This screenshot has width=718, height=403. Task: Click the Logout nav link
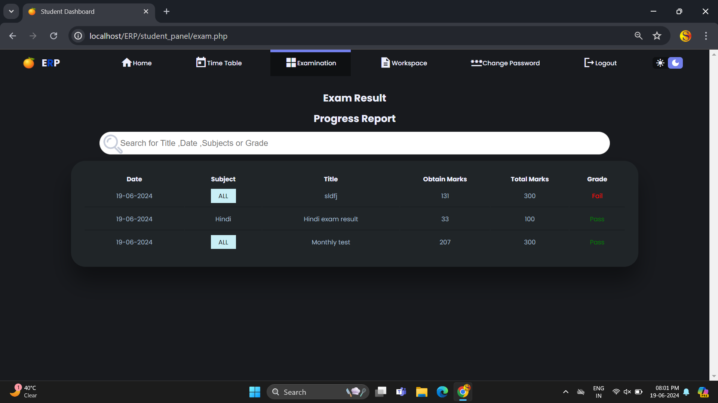(x=600, y=63)
